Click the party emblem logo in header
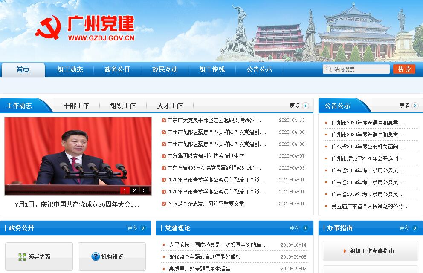The width and height of the screenshot is (423, 273). [x=48, y=28]
